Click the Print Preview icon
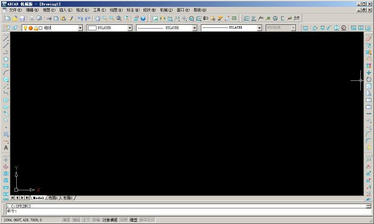This screenshot has height=224, width=374. [x=39, y=18]
